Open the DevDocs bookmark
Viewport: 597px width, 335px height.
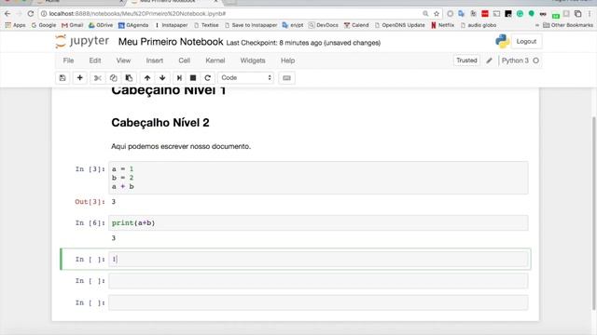(x=324, y=25)
